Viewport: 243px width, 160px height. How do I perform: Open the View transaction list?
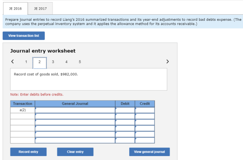(24, 36)
